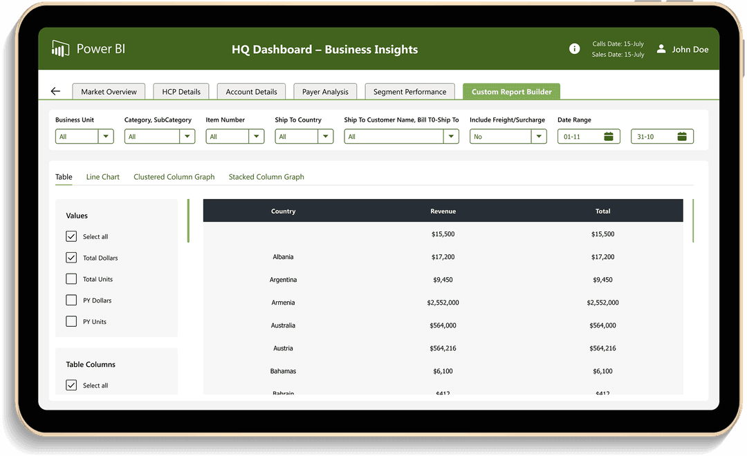Uncheck the Total Dollars checkbox
The width and height of the screenshot is (747, 456).
pyautogui.click(x=71, y=258)
